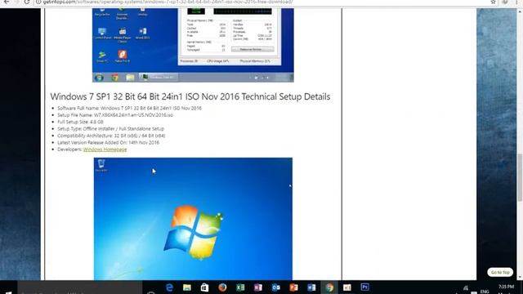
Task: Bookmark this page with the star icon
Action: pyautogui.click(x=493, y=2)
